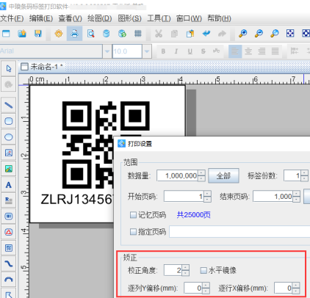Select the QR code tool
The height and width of the screenshot is (298, 310).
(9, 248)
